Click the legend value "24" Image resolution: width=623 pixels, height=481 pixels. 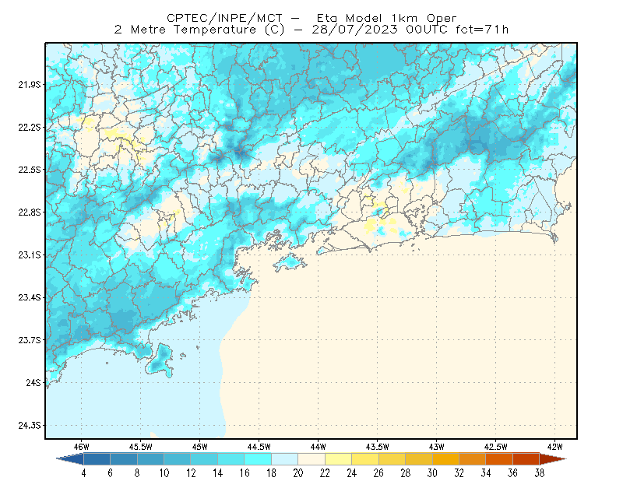[352, 473]
